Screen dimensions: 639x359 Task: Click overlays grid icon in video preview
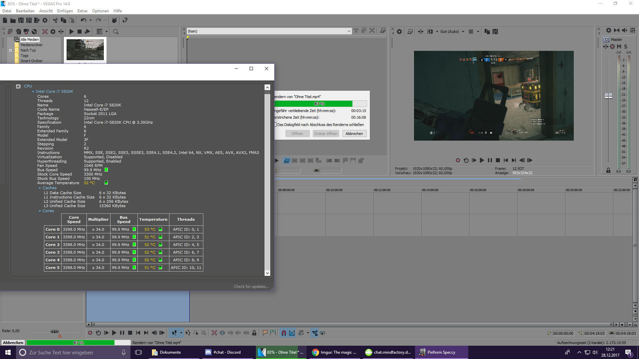pos(471,32)
